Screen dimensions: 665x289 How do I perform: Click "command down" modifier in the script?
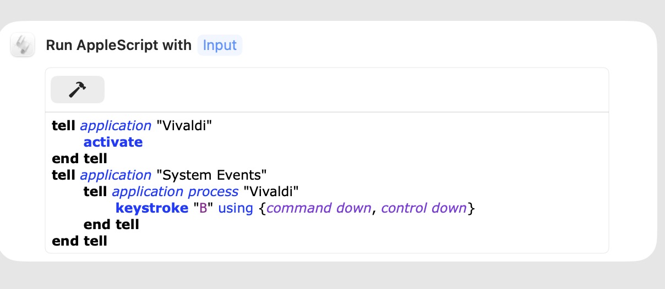pos(319,208)
